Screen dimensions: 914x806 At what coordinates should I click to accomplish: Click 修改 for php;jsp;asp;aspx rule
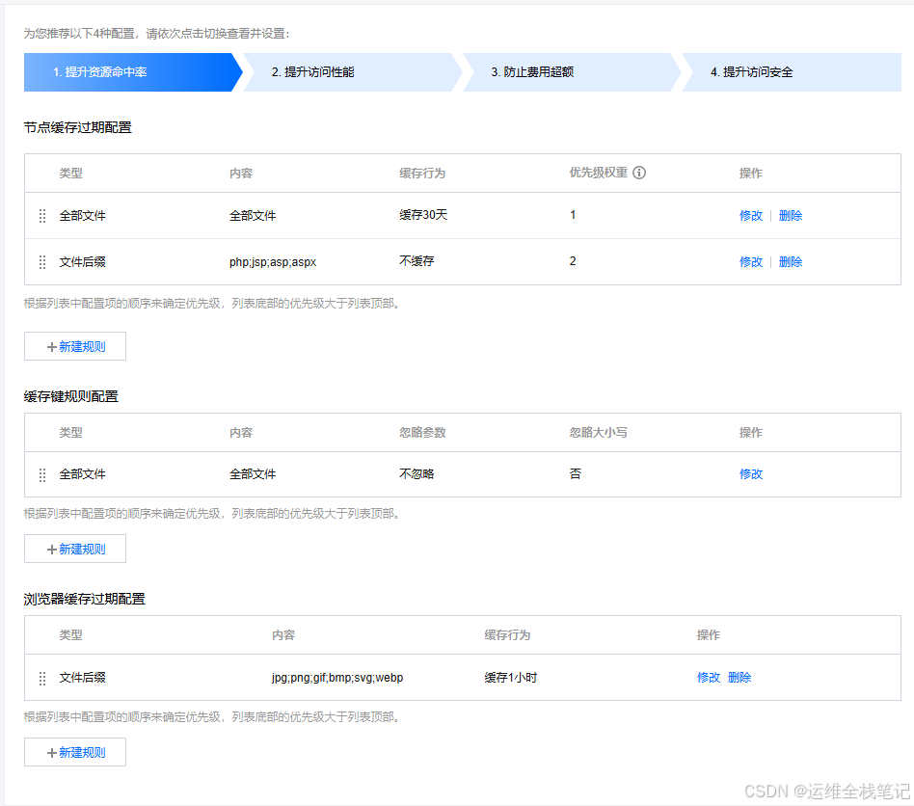click(x=751, y=262)
